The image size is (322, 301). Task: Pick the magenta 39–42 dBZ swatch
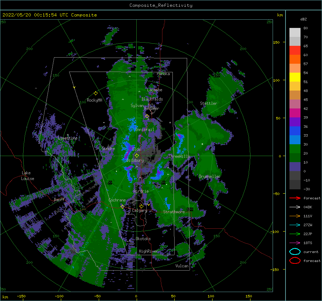click(x=295, y=113)
